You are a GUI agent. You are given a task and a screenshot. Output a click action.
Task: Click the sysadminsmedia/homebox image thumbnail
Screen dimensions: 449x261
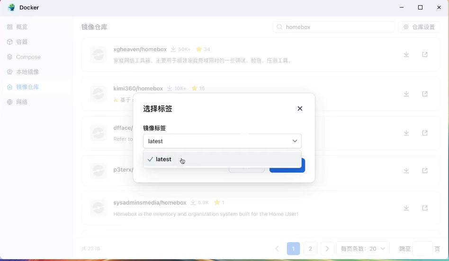pos(98,208)
